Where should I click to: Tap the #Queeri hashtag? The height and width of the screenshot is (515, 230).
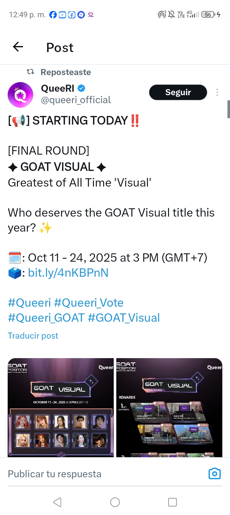point(29,303)
